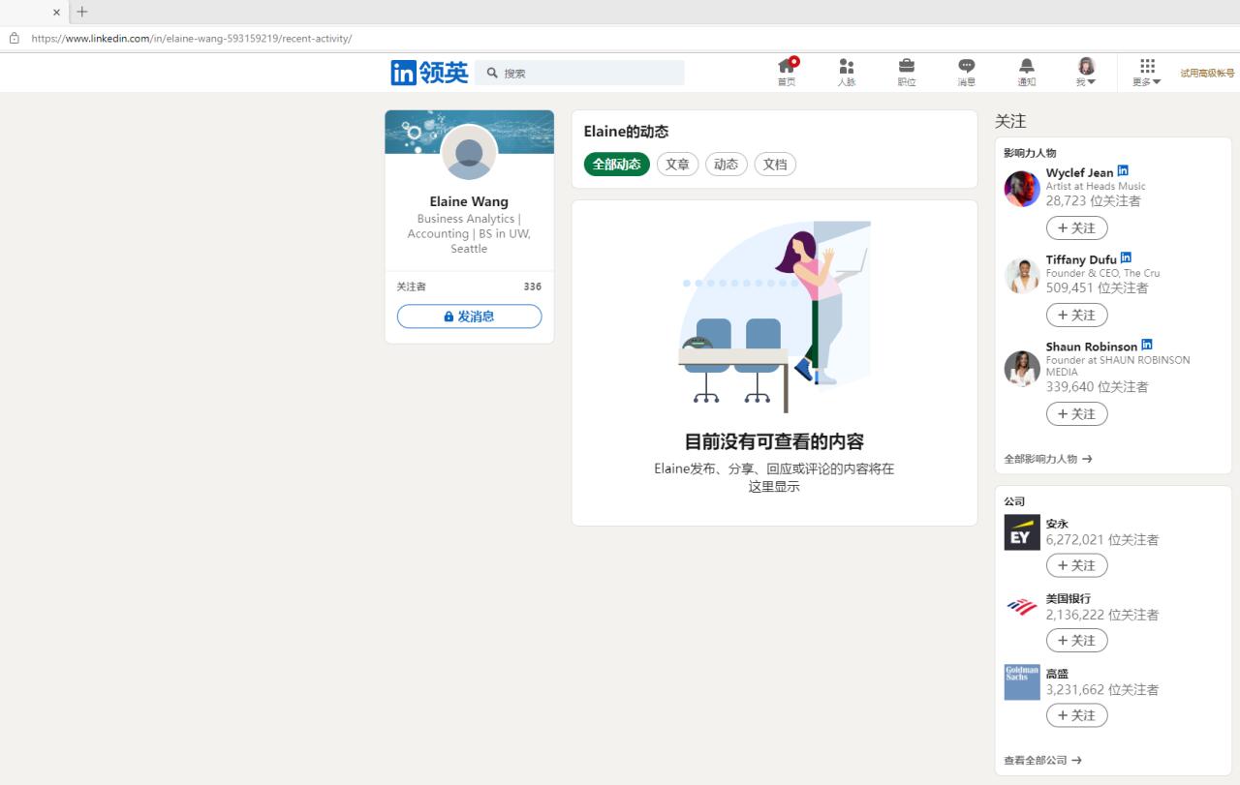Click the browser address bar URL
The width and height of the screenshot is (1240, 785).
192,39
